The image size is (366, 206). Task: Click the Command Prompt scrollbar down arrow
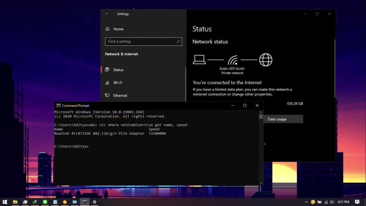click(x=261, y=184)
